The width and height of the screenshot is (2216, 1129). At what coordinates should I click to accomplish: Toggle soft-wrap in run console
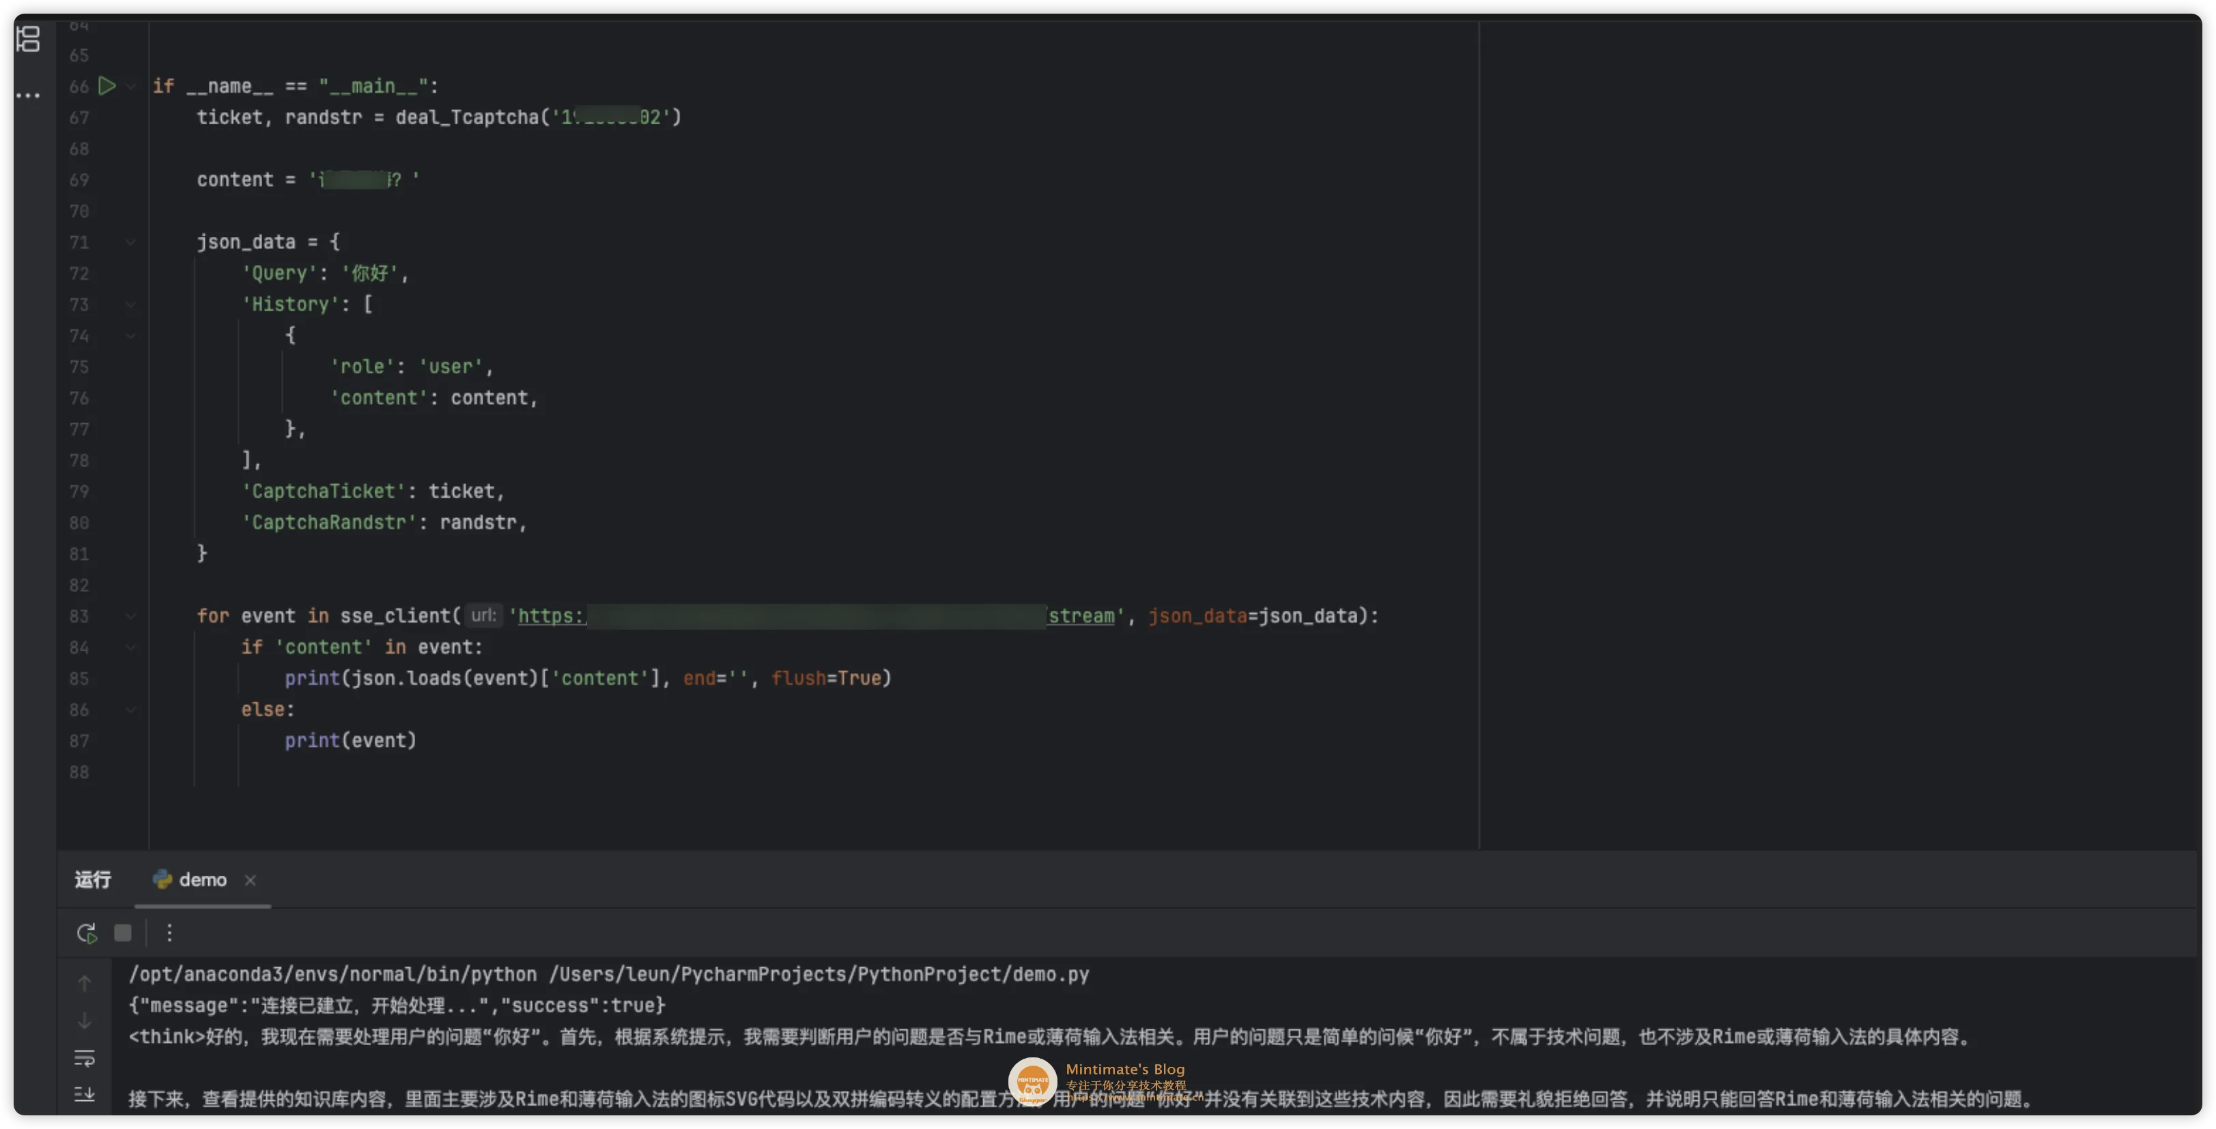click(x=84, y=1057)
